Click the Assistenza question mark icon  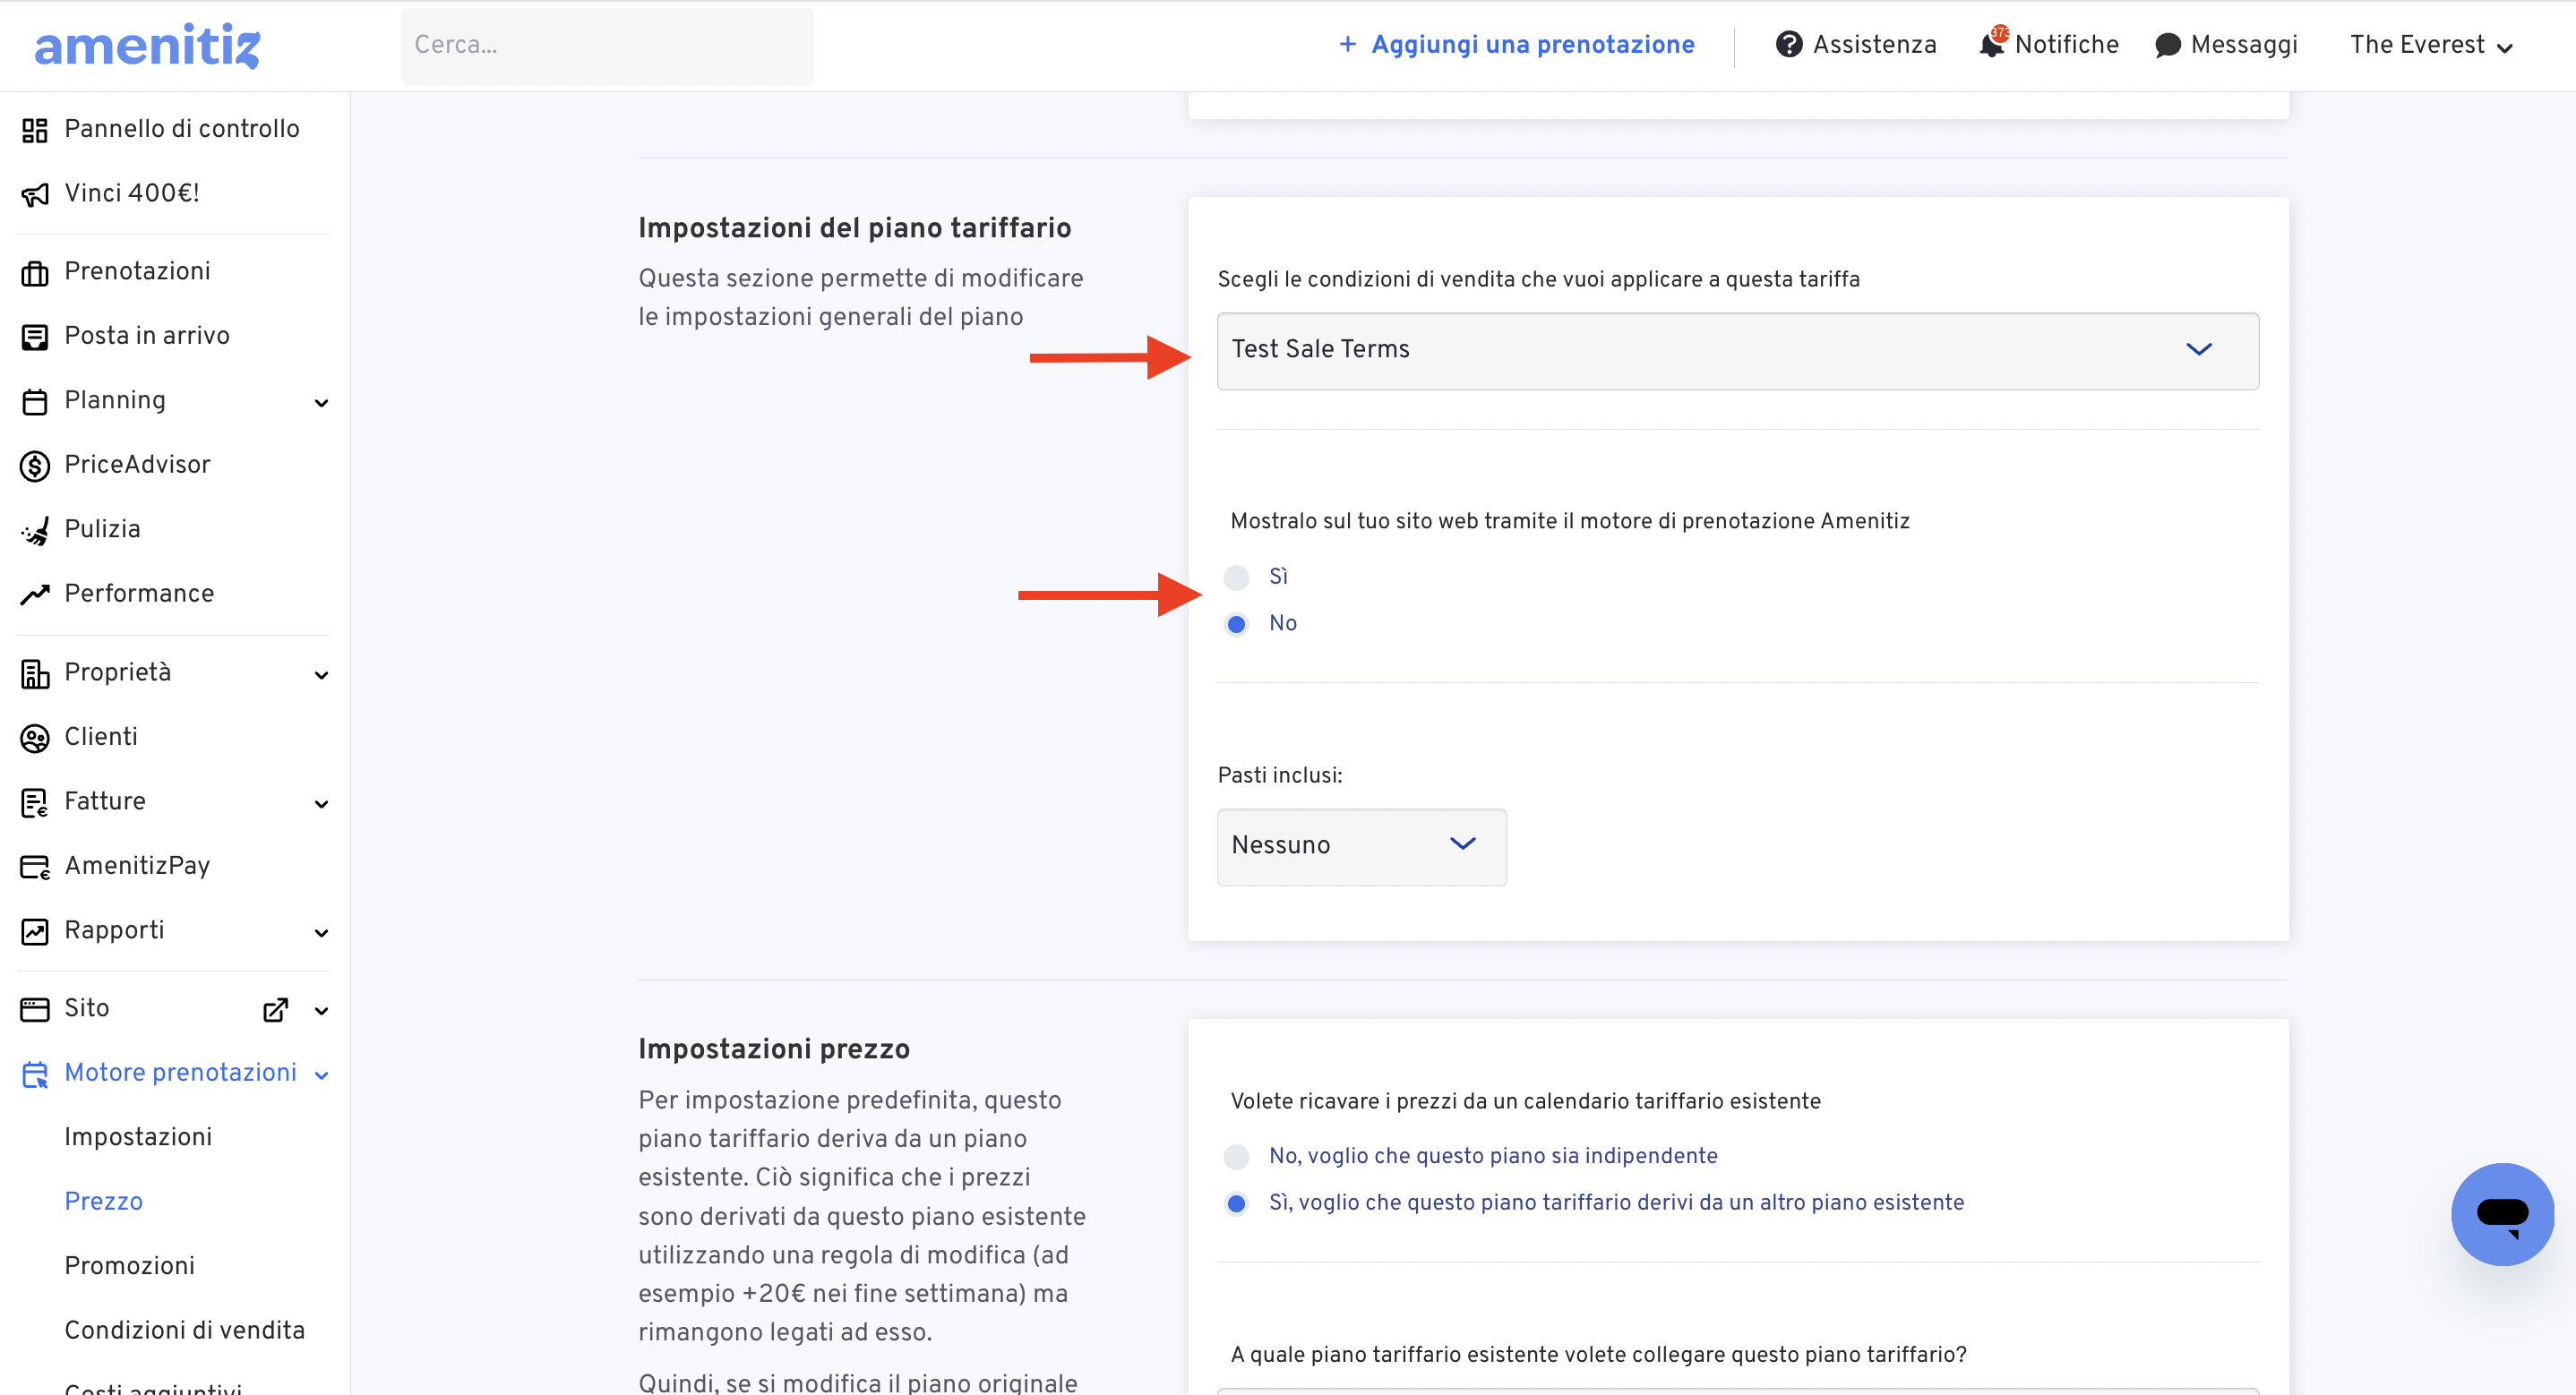(x=1789, y=45)
